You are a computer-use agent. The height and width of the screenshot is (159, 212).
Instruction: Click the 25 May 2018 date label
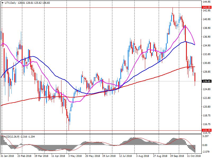(92, 156)
